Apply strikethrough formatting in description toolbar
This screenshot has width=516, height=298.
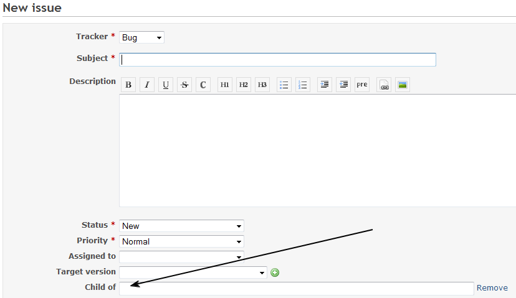point(184,85)
